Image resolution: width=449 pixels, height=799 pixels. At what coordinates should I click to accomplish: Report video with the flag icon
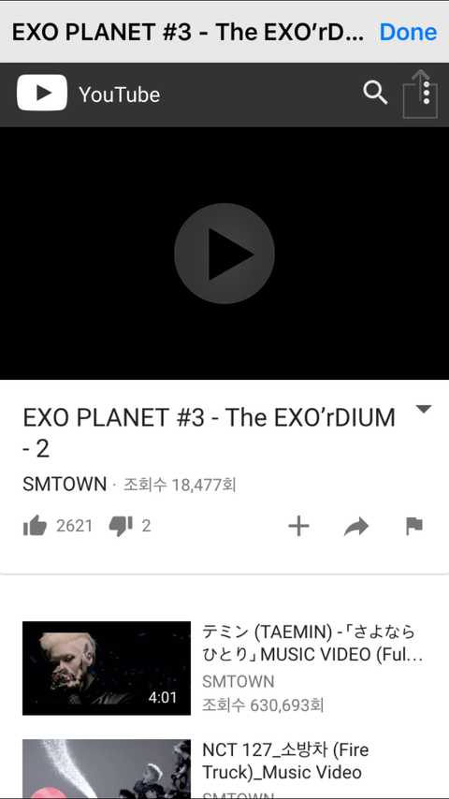pos(414,526)
